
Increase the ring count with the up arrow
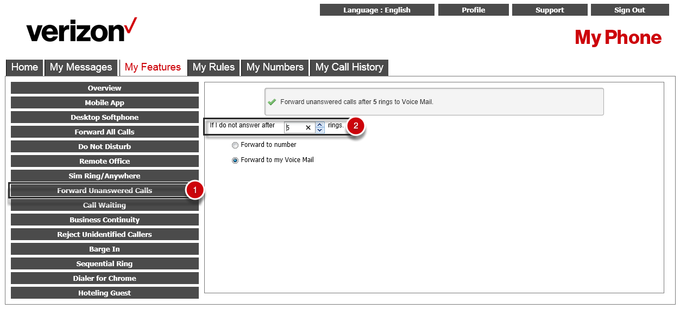click(x=320, y=125)
